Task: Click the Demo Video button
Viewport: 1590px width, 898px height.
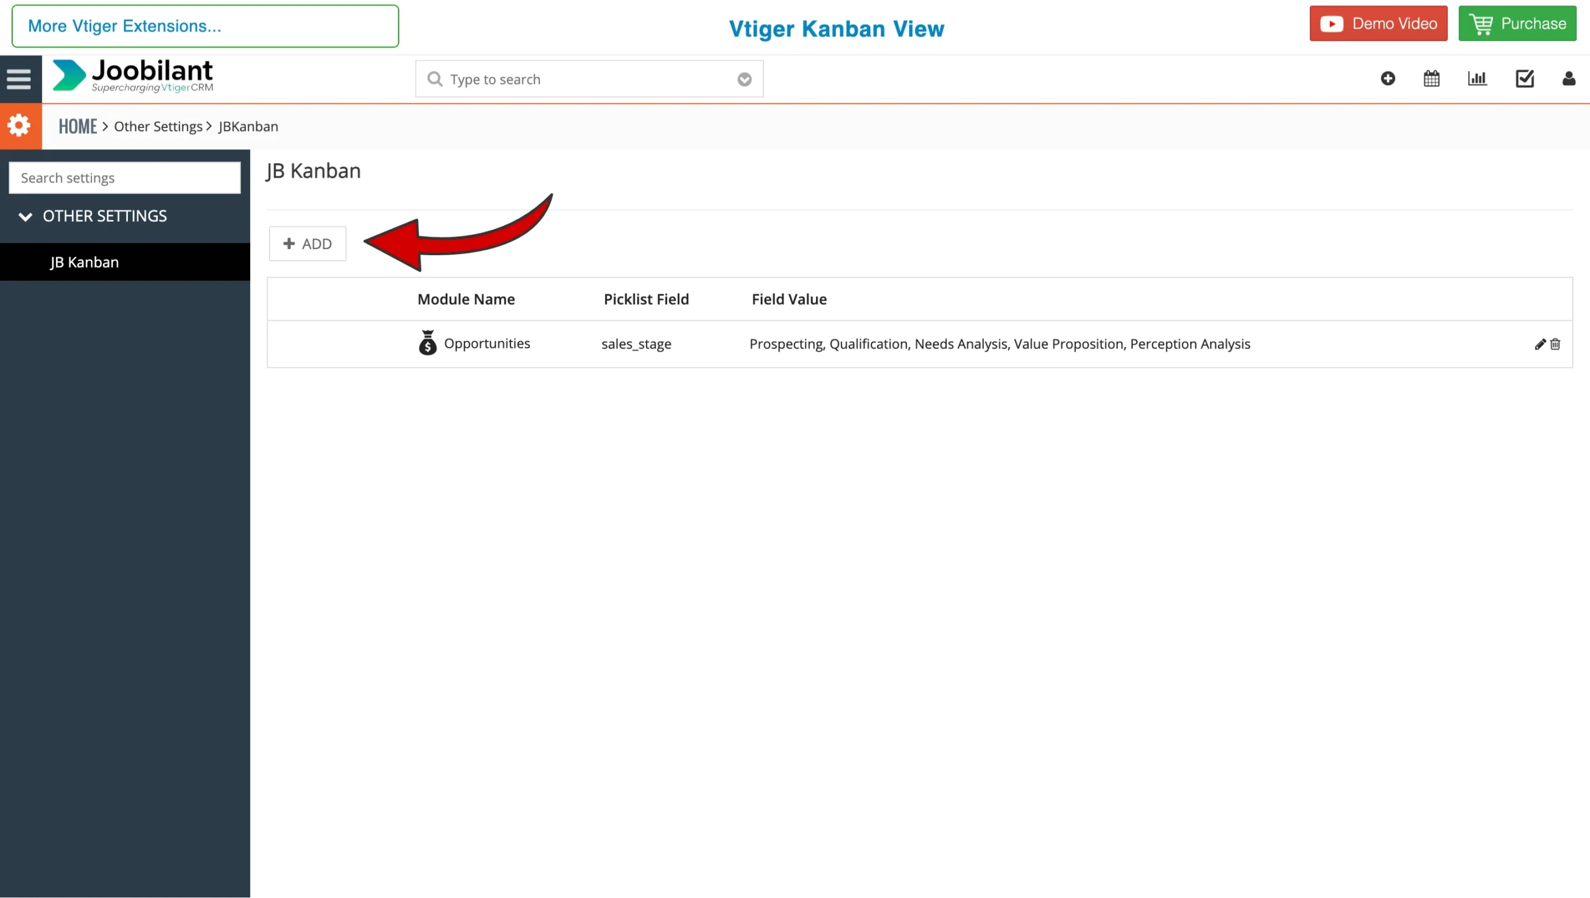Action: [x=1378, y=24]
